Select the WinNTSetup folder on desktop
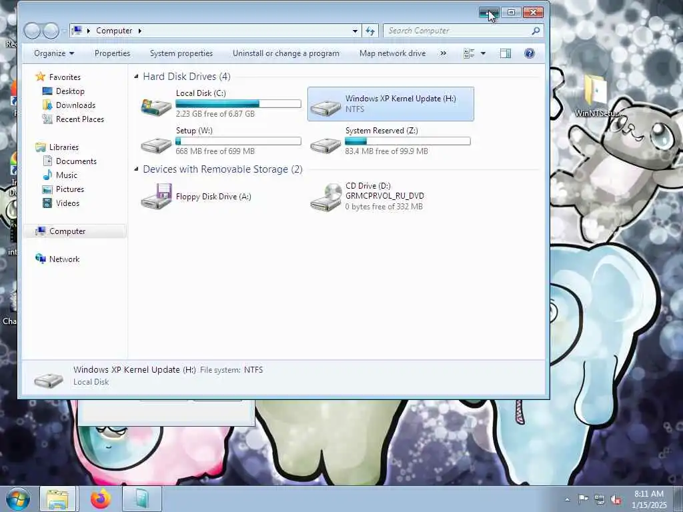The width and height of the screenshot is (683, 512). (x=596, y=96)
